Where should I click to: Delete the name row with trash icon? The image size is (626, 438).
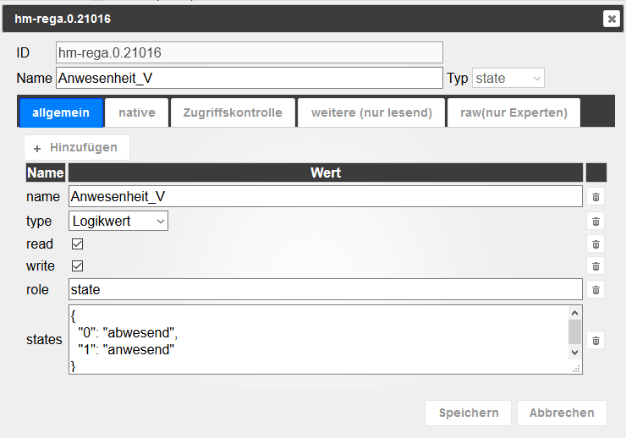596,197
